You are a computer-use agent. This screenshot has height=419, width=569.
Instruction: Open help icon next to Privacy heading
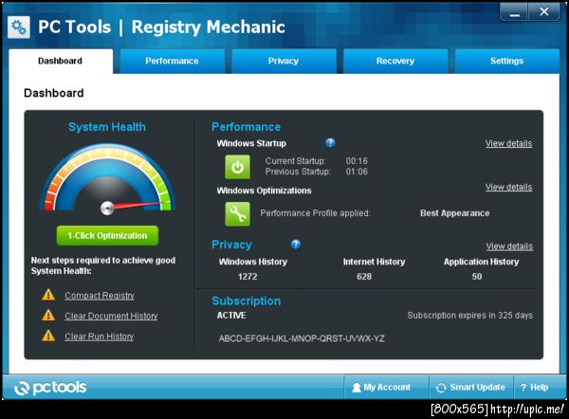click(x=296, y=245)
